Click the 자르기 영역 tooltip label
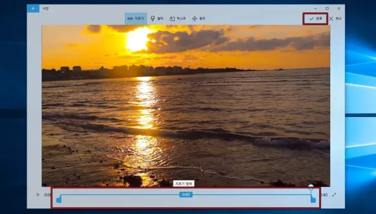Image resolution: width=376 pixels, height=214 pixels. (184, 184)
